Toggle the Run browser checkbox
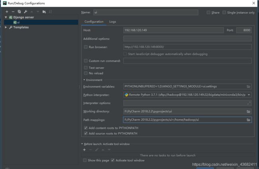Viewport: 259px width, 169px height. click(86, 47)
